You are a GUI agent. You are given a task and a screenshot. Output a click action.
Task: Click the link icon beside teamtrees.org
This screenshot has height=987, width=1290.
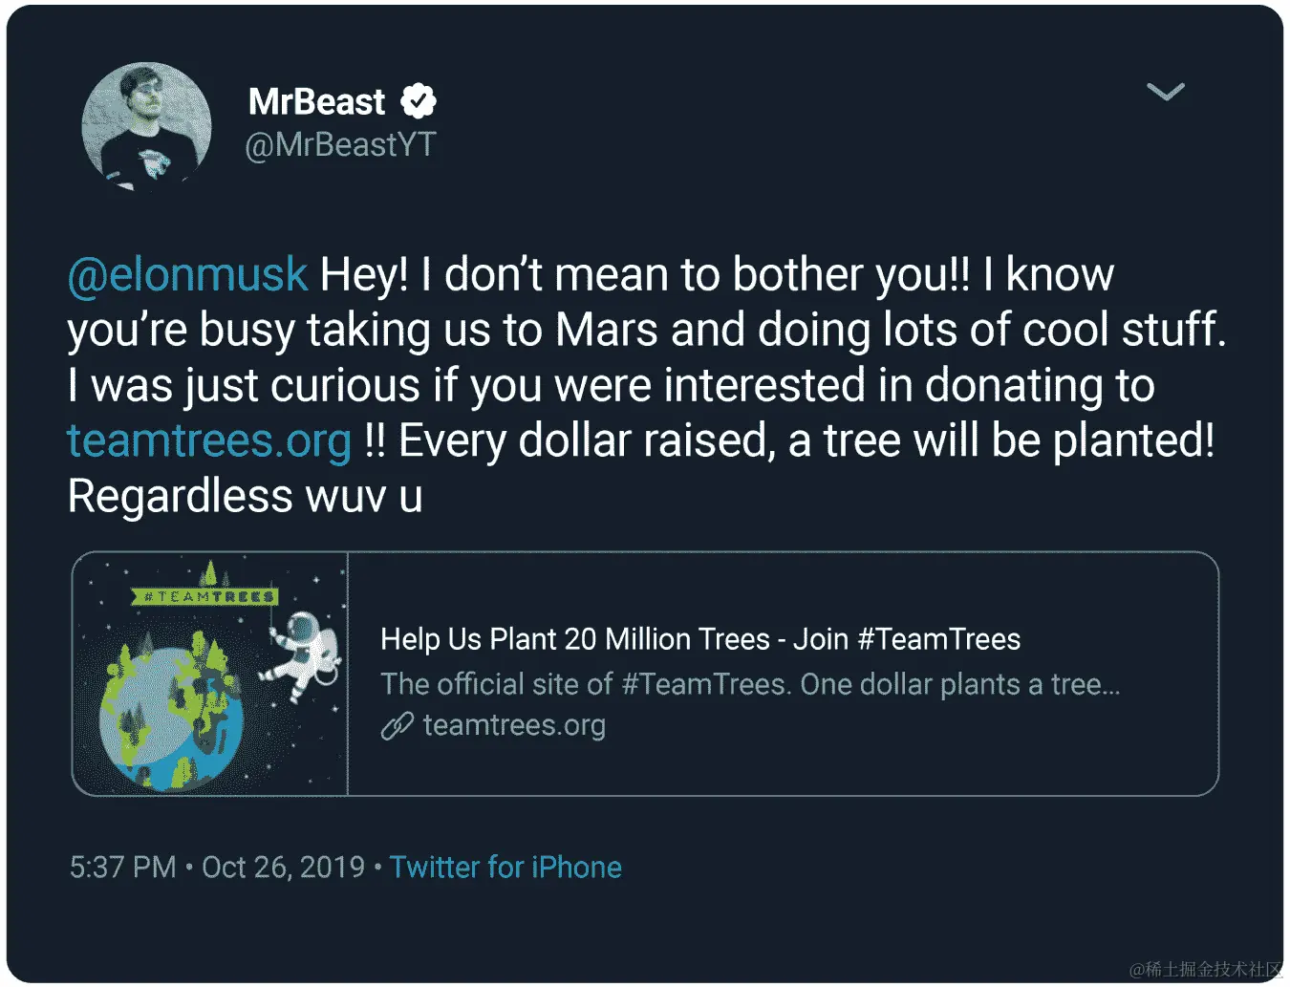(398, 726)
